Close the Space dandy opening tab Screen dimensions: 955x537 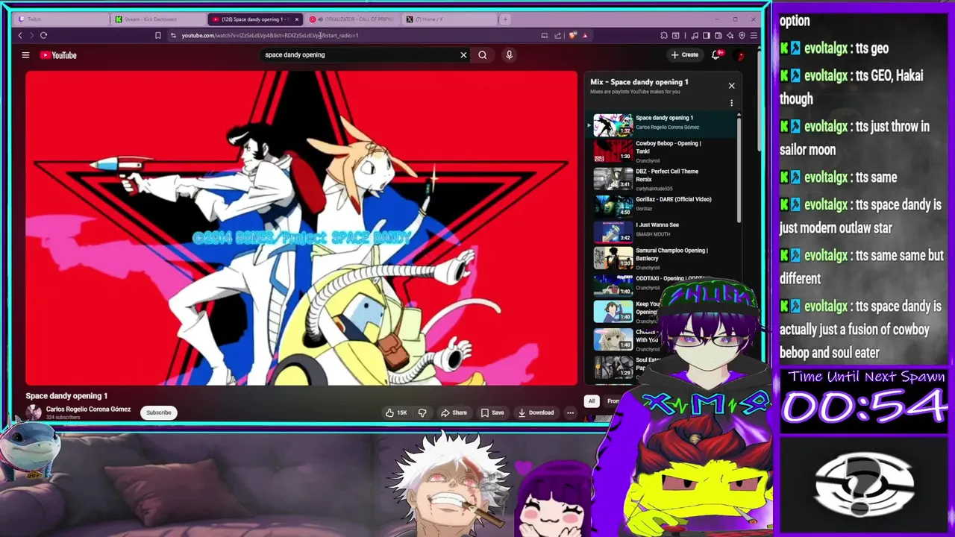coord(297,19)
